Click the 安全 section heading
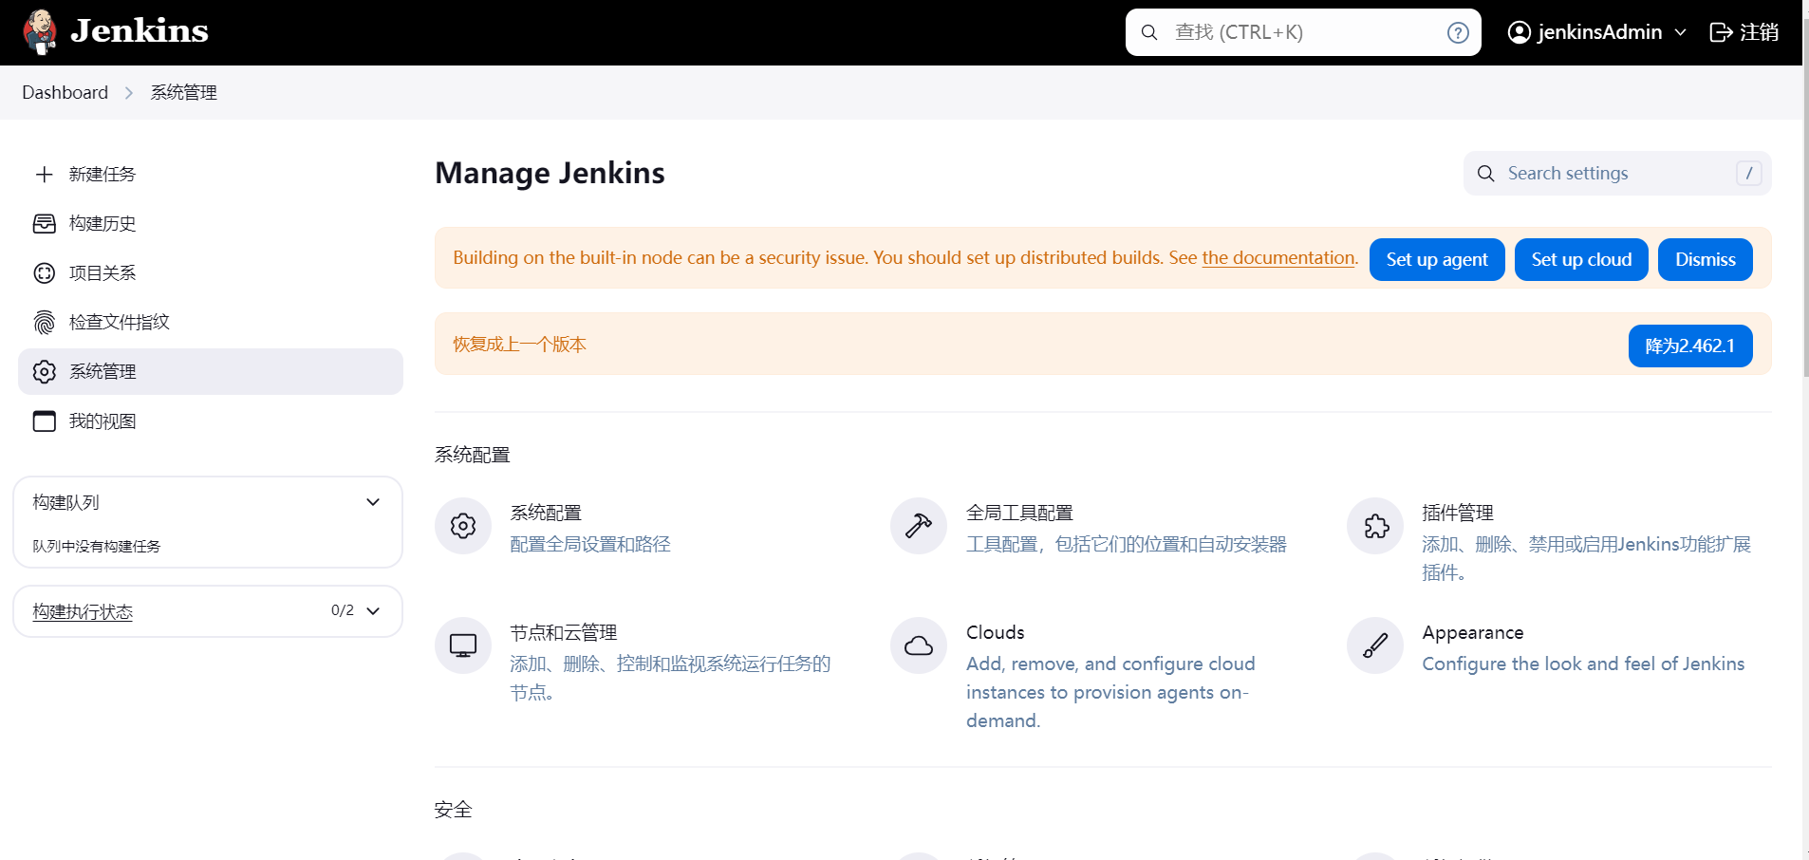This screenshot has height=860, width=1809. 454,810
